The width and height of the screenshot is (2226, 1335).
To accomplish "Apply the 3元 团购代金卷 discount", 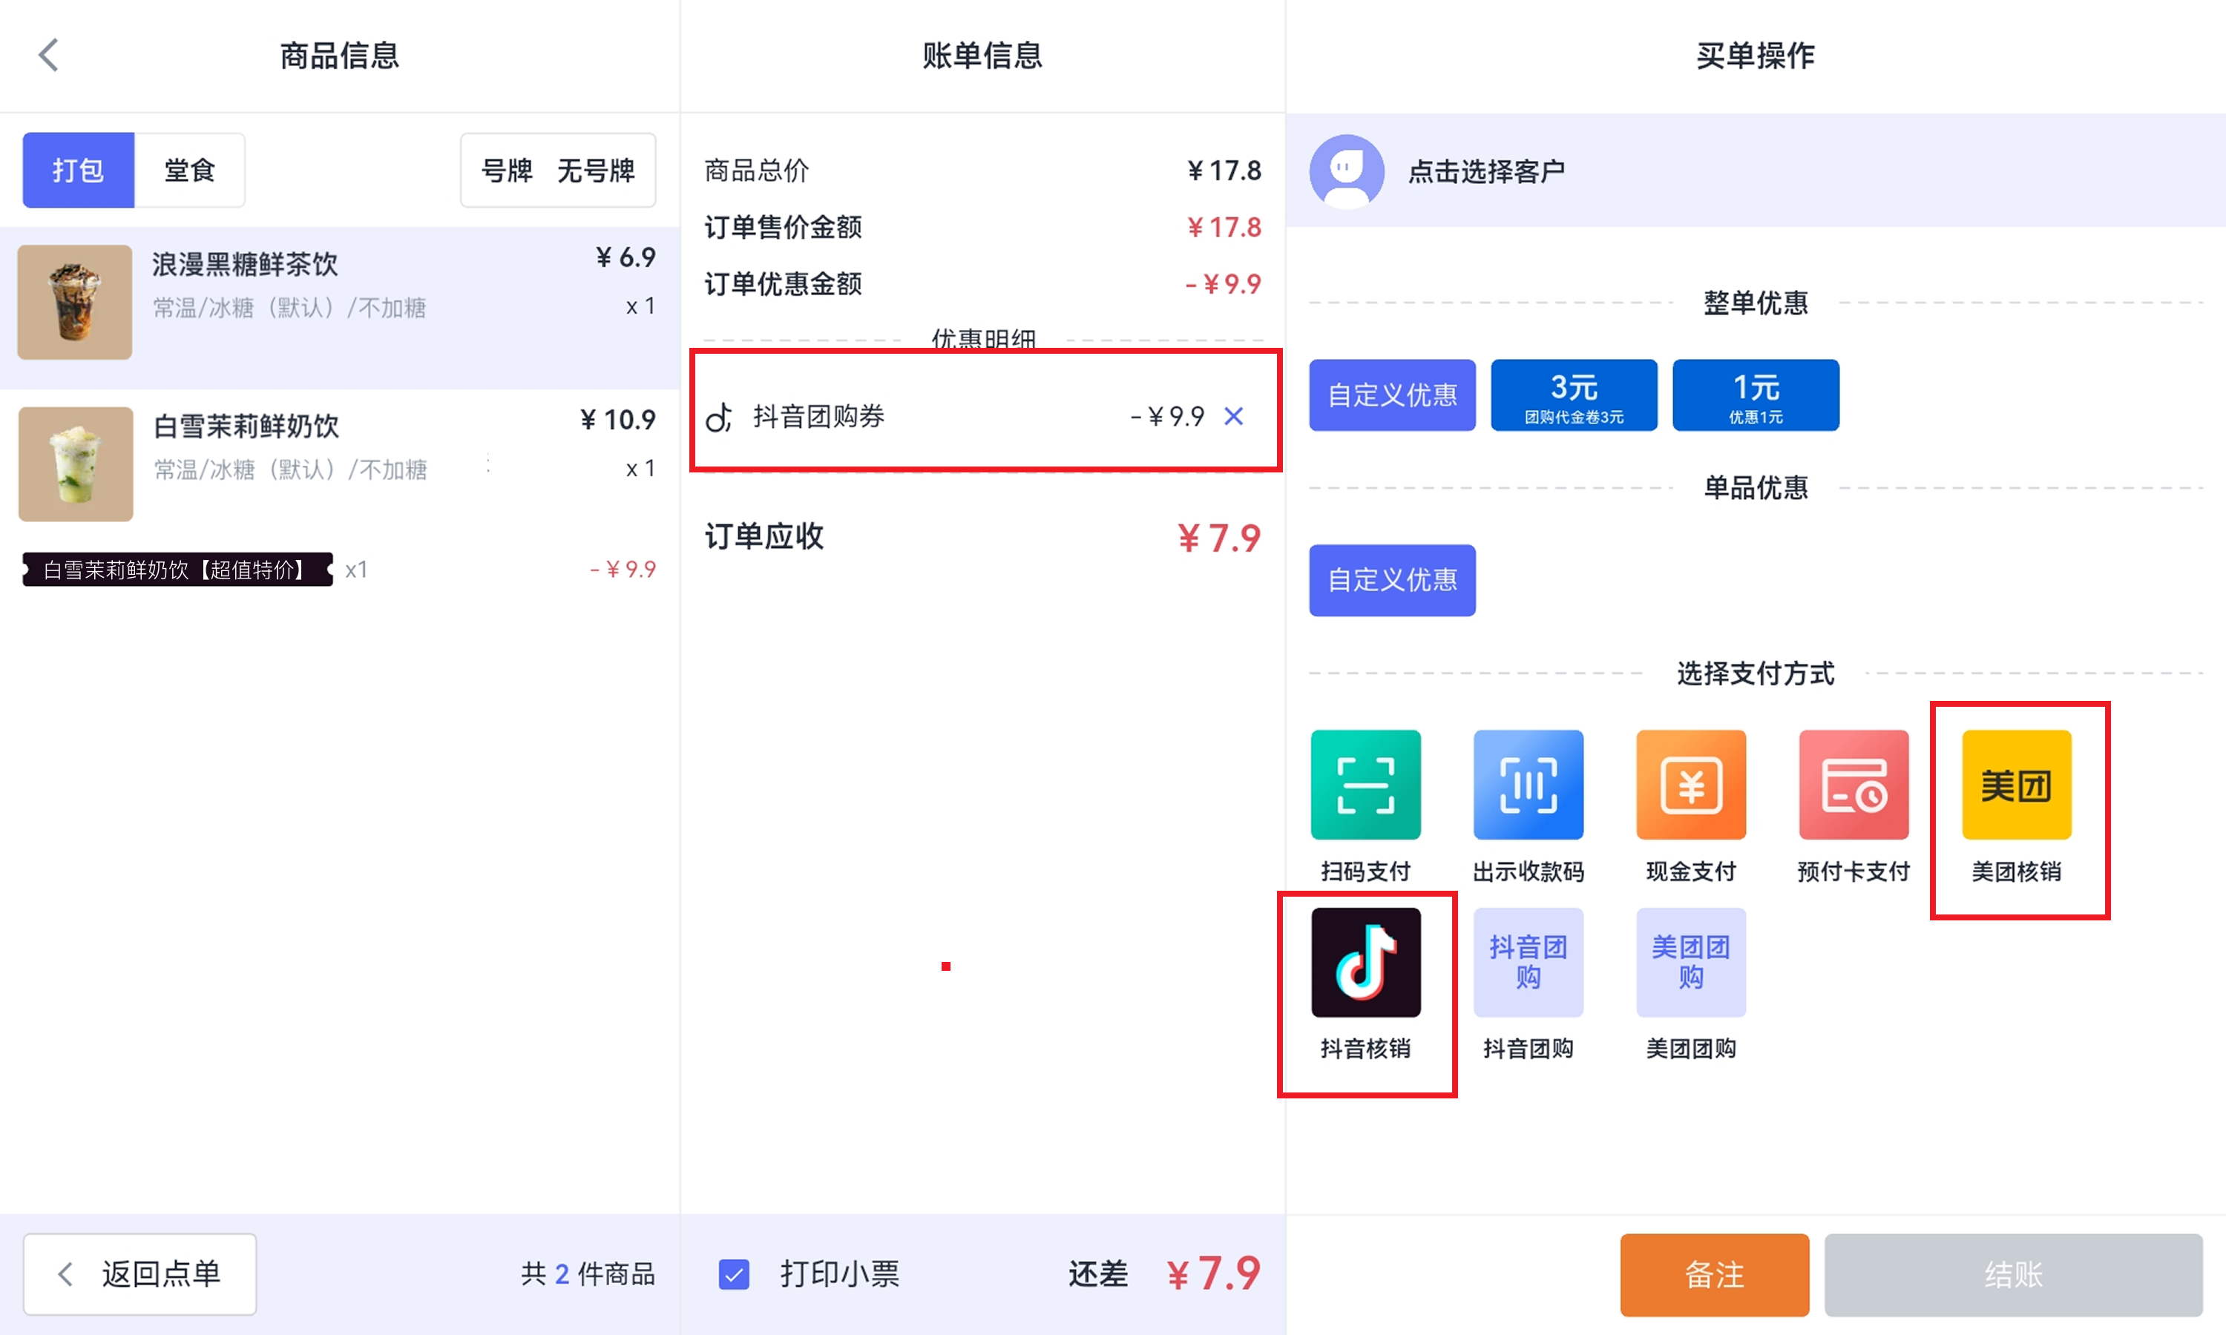I will (x=1574, y=395).
